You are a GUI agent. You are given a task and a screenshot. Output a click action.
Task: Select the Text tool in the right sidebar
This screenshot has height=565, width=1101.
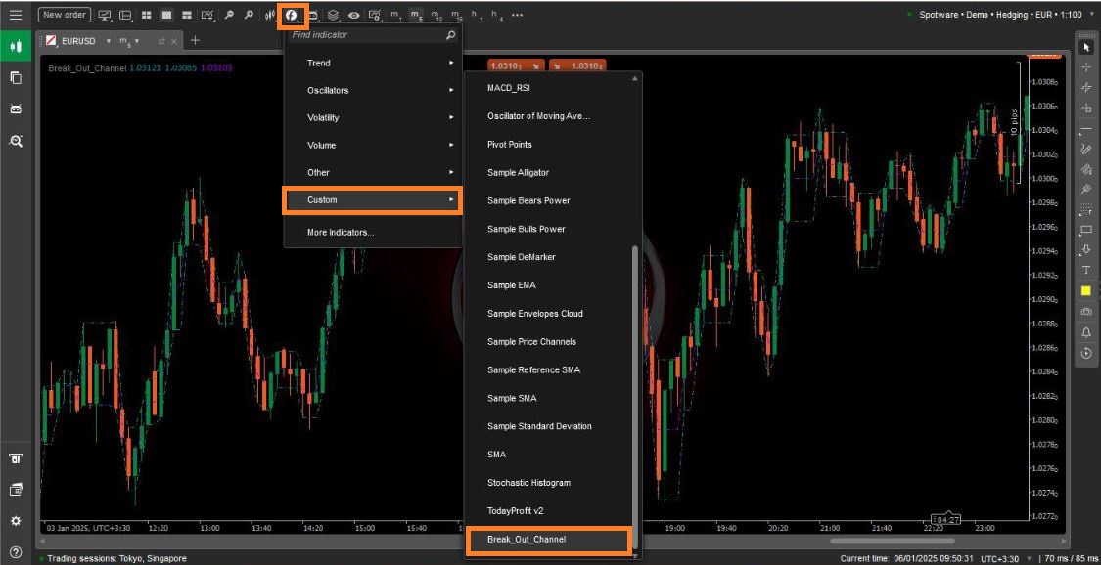1086,270
